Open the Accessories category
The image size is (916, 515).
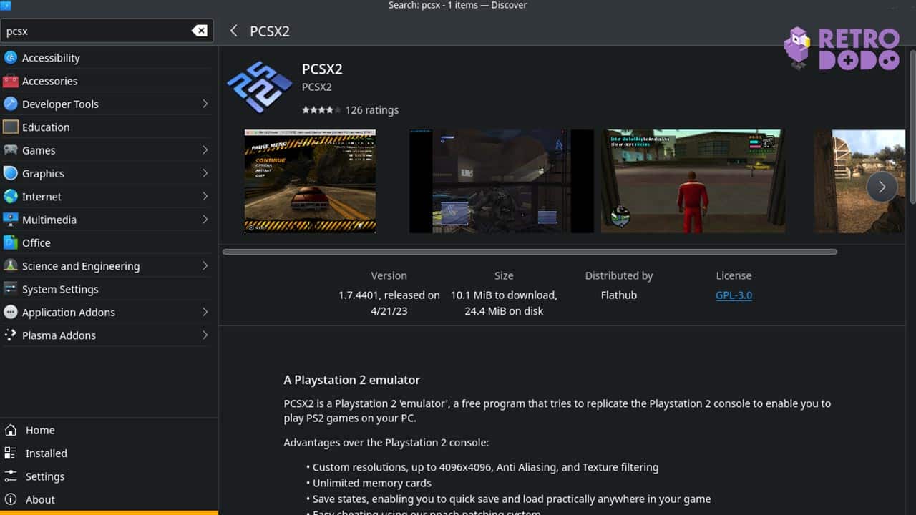point(109,81)
